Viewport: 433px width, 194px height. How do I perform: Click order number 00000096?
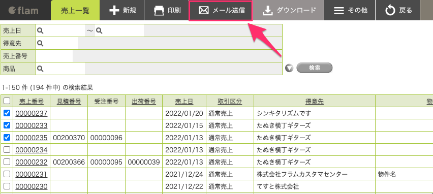pyautogui.click(x=106, y=138)
